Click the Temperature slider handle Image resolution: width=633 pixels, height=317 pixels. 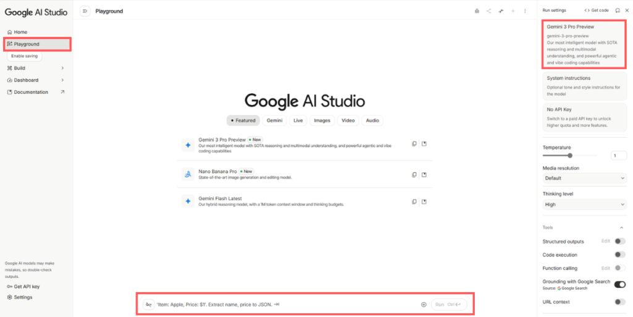[570, 156]
